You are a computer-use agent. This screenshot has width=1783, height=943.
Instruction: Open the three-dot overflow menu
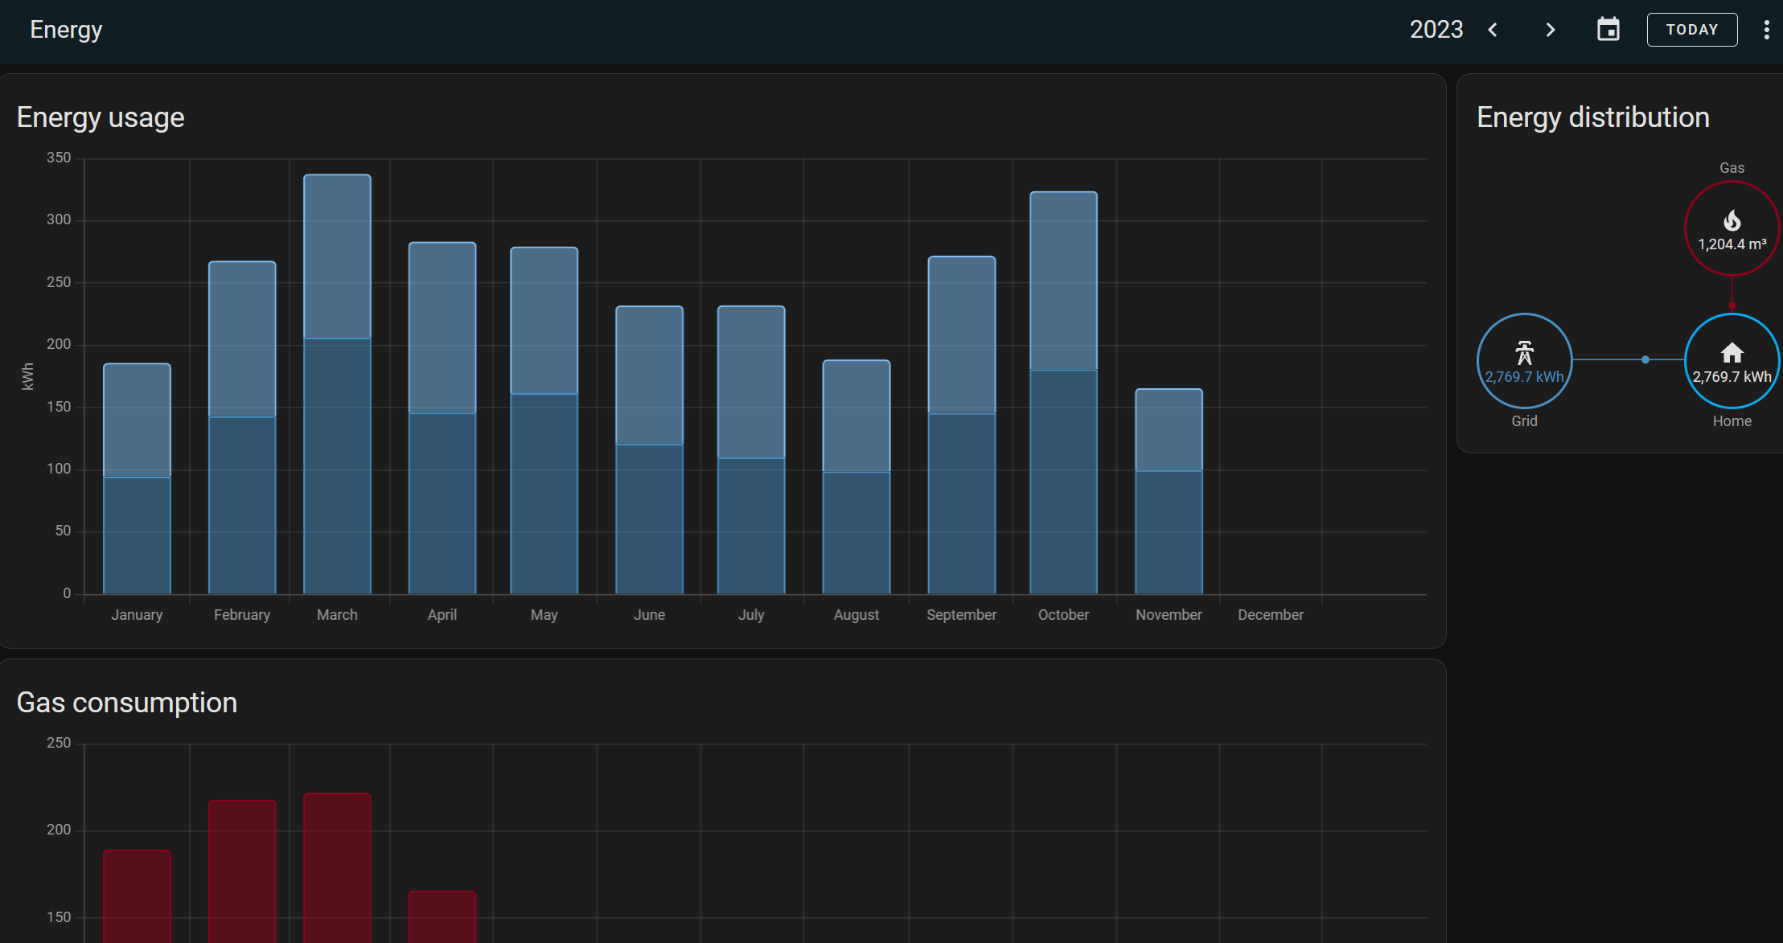coord(1766,30)
